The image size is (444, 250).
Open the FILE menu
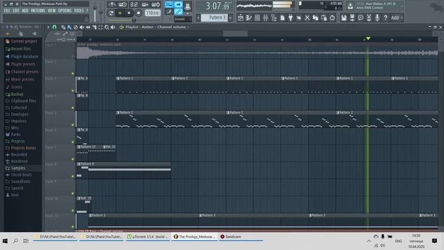(7, 11)
